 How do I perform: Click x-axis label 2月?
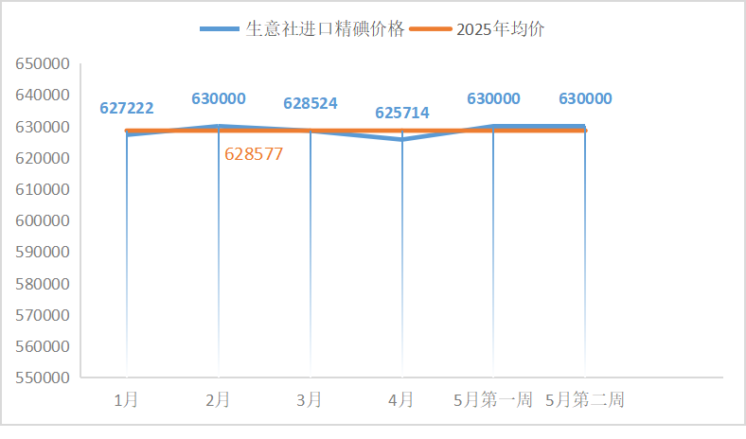pyautogui.click(x=218, y=400)
